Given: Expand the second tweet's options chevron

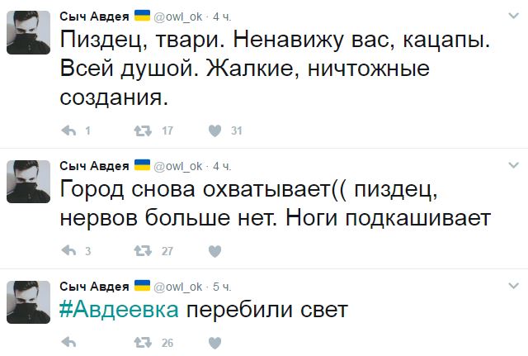Looking at the screenshot, I should 513,165.
